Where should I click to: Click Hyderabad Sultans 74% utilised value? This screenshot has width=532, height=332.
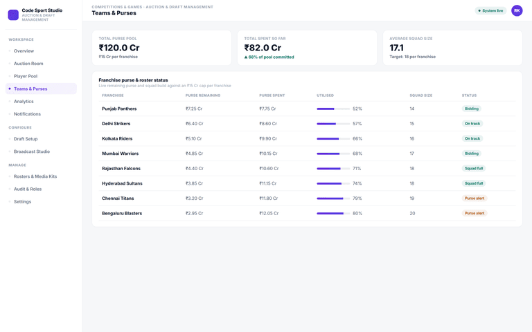pyautogui.click(x=357, y=183)
